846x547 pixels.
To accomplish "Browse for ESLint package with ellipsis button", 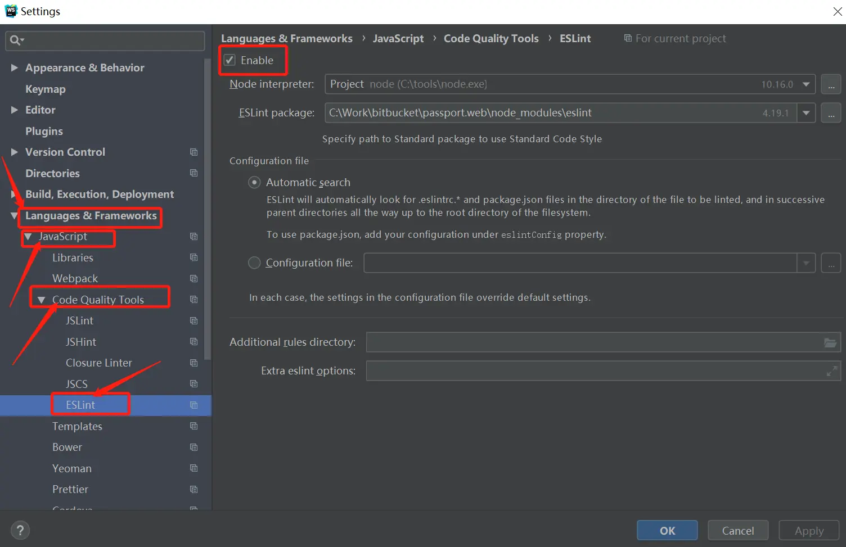I will [831, 113].
